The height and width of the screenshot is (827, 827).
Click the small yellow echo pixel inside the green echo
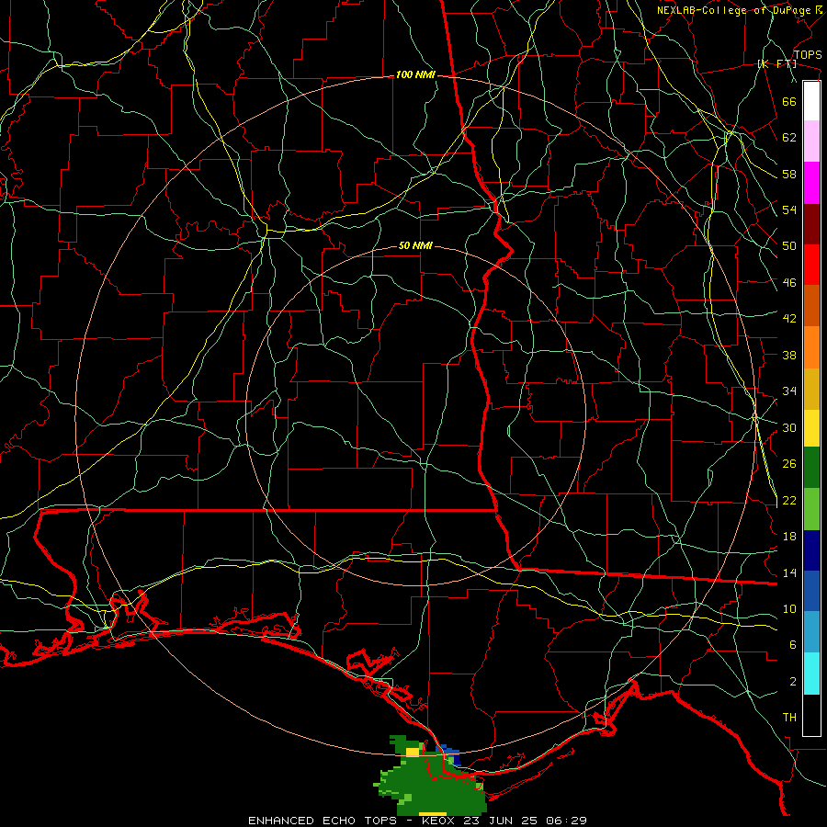pyautogui.click(x=413, y=752)
